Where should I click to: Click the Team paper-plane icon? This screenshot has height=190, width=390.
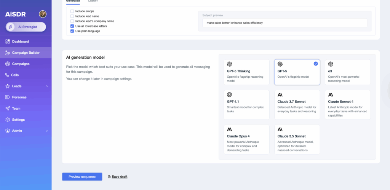[x=8, y=109]
